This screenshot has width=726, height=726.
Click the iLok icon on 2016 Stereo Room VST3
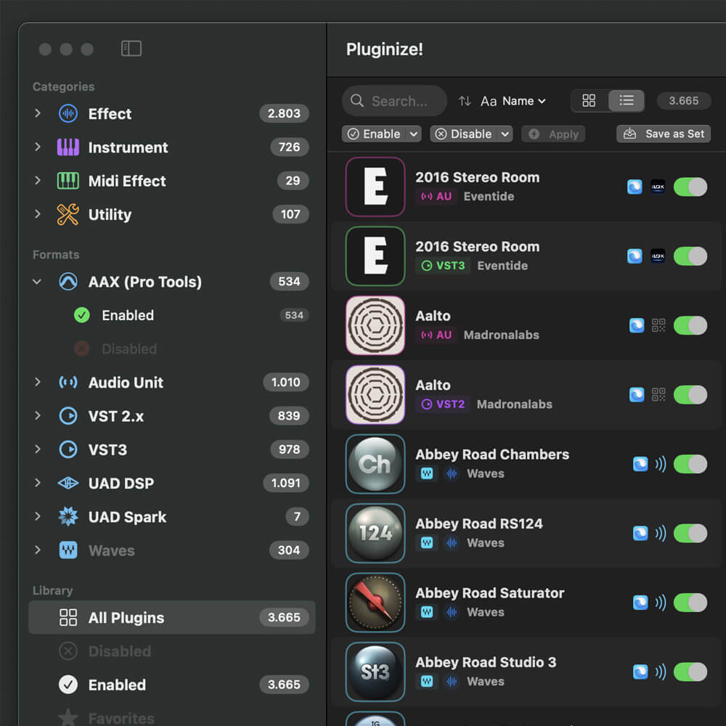click(658, 256)
